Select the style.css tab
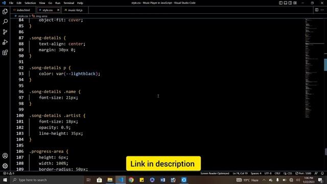The width and height of the screenshot is (327, 184). (48, 10)
